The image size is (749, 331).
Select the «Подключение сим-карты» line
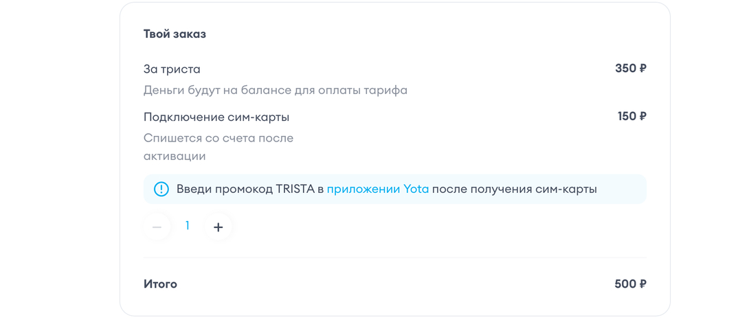[x=216, y=117]
